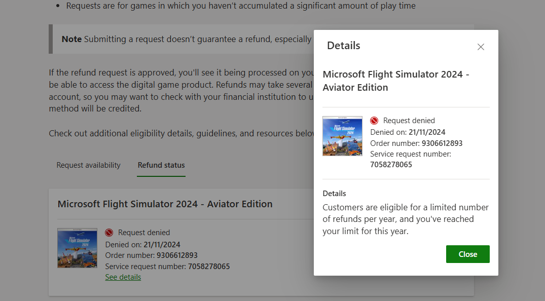Viewport: 545px width, 301px height.
Task: Click the green Close button
Action: point(467,254)
